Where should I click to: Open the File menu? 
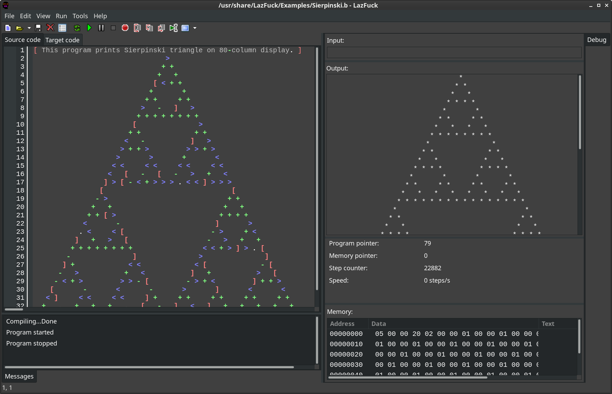[9, 16]
